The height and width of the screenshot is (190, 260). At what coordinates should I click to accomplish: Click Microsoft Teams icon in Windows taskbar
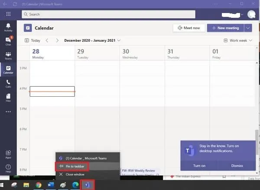point(88,185)
